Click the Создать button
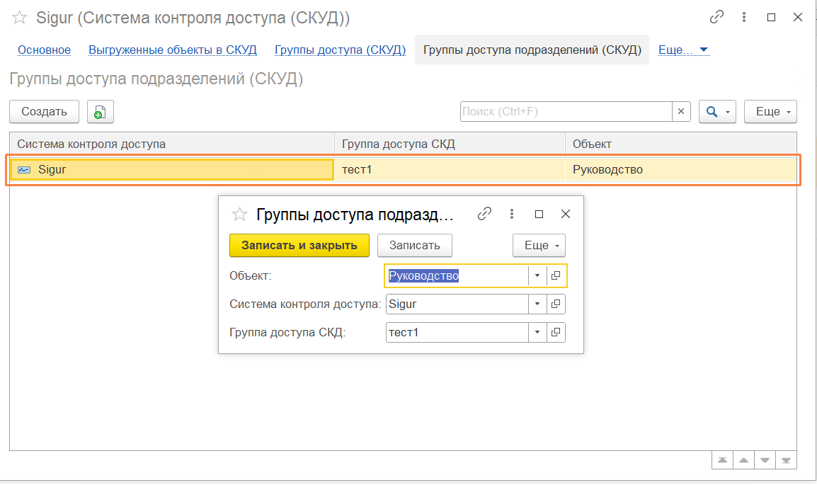The height and width of the screenshot is (485, 817). click(44, 112)
